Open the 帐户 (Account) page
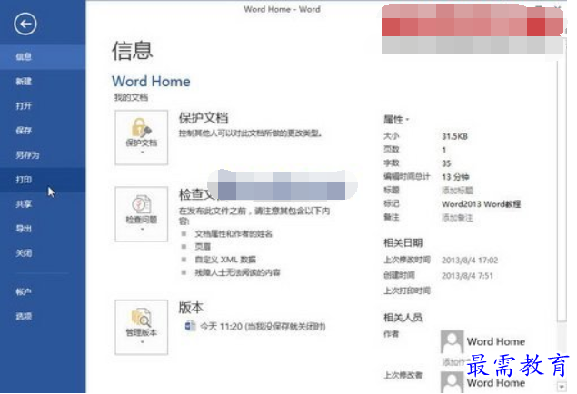577x394 pixels. (x=43, y=292)
